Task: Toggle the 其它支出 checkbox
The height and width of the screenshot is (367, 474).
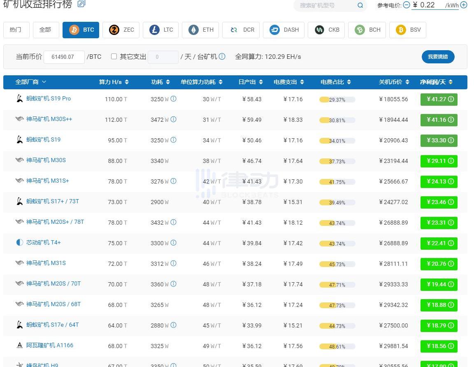Action: 114,56
